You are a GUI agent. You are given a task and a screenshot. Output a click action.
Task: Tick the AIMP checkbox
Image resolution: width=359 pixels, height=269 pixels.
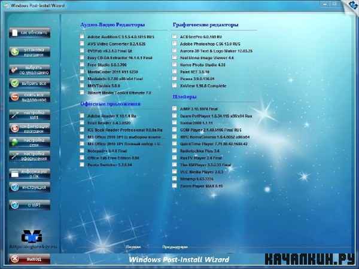[x=175, y=109]
